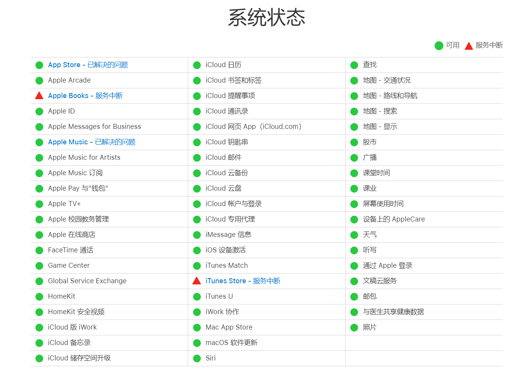
Task: Select iCloud 网页 App (iCloud.com) text
Action: click(x=253, y=127)
